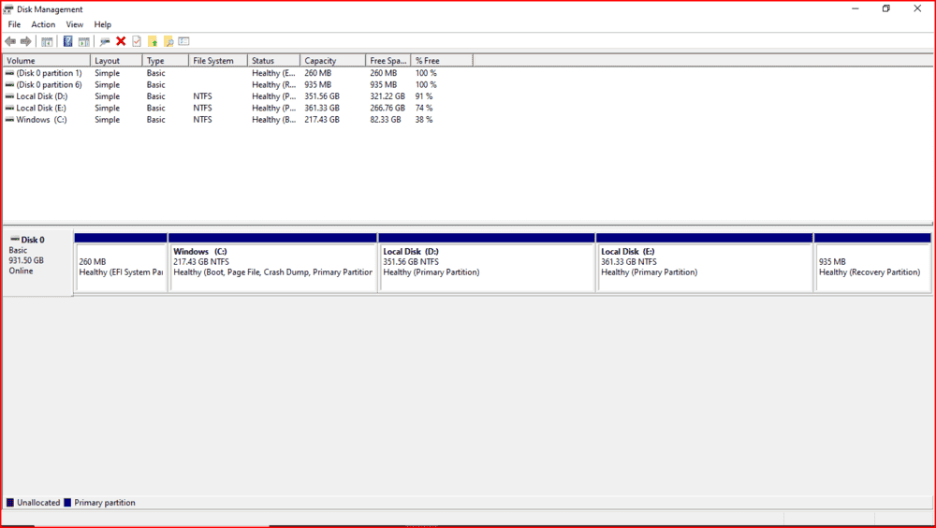936x528 pixels.
Task: Click the Primary partition legend color swatch
Action: click(67, 503)
